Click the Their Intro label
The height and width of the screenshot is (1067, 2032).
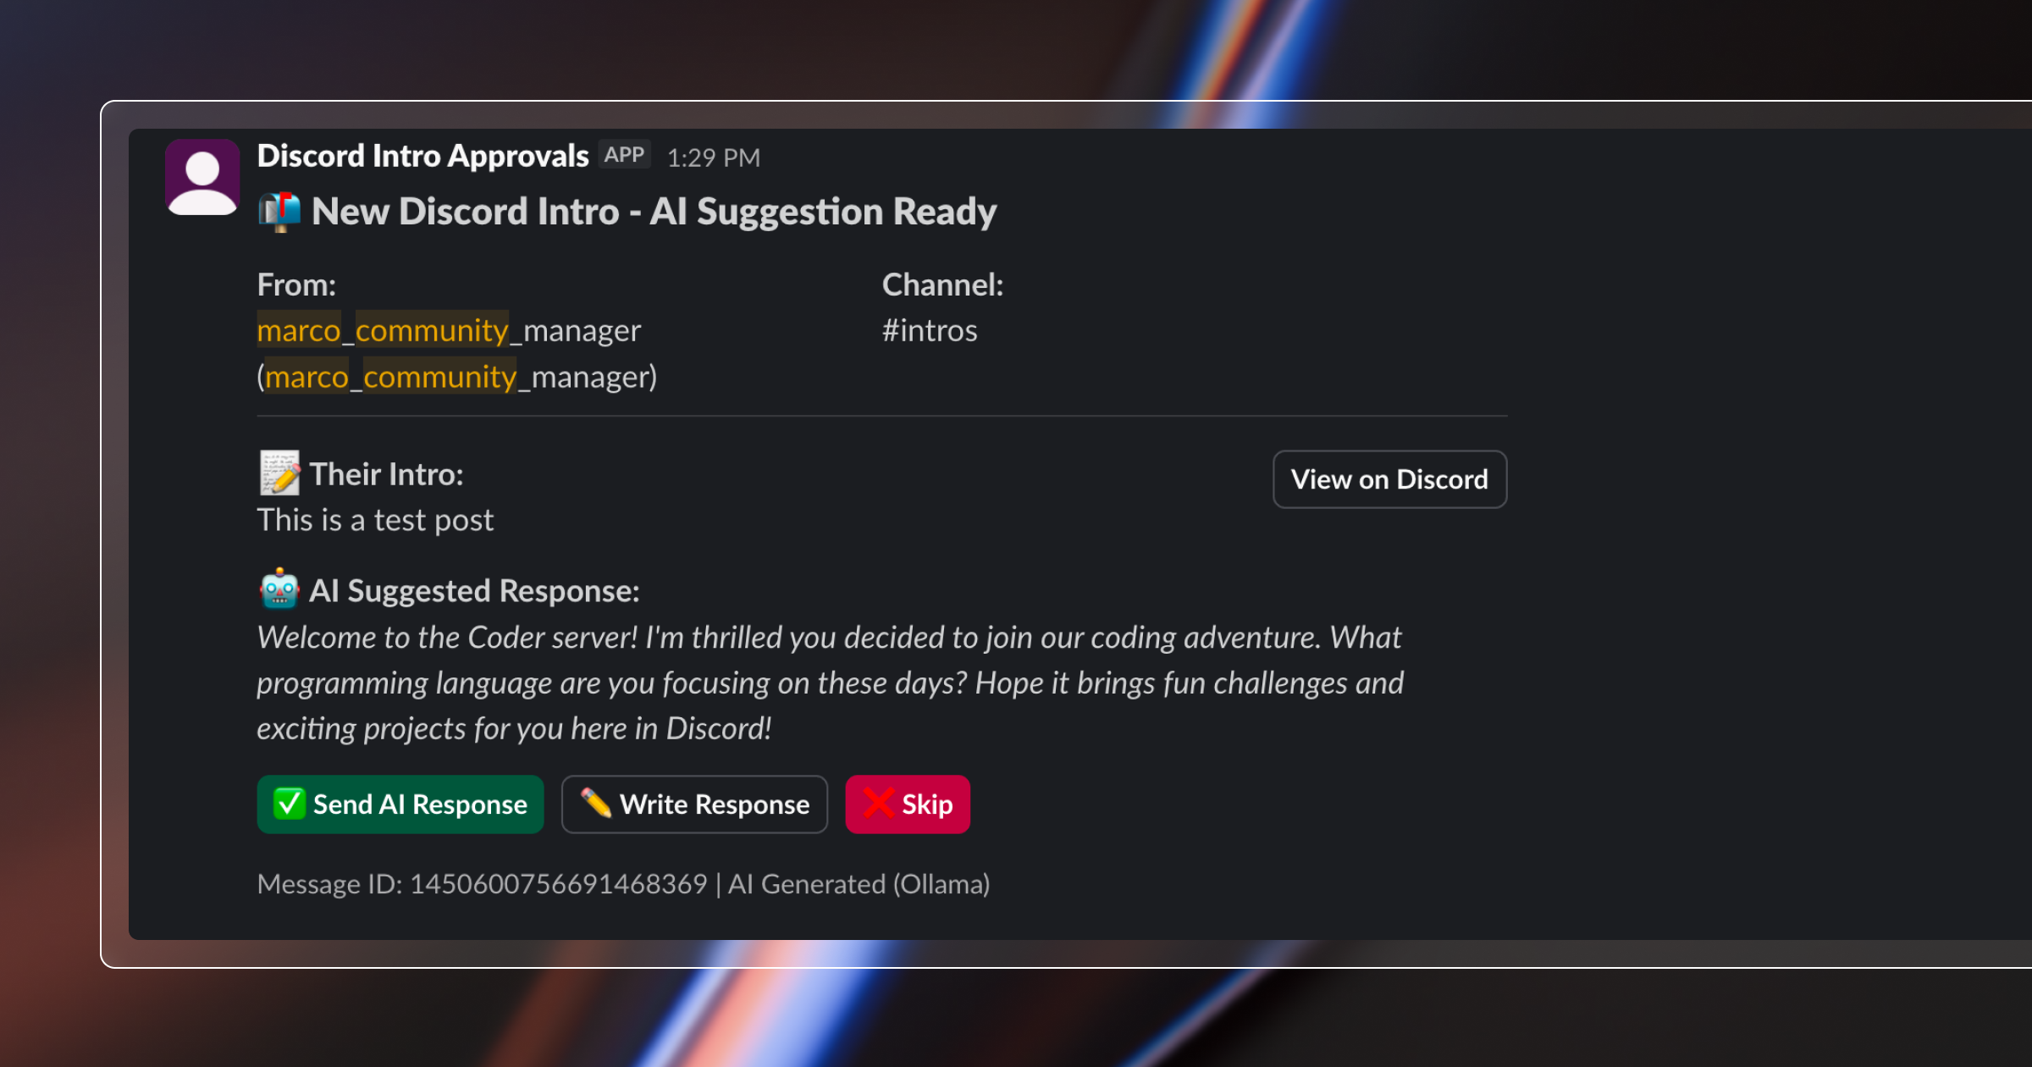coord(386,474)
